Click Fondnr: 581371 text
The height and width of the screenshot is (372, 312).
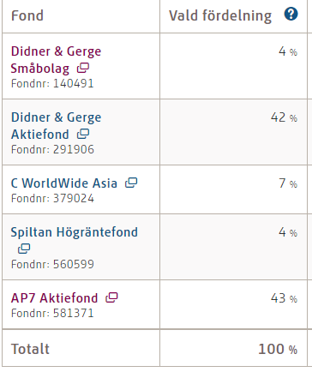coord(52,313)
